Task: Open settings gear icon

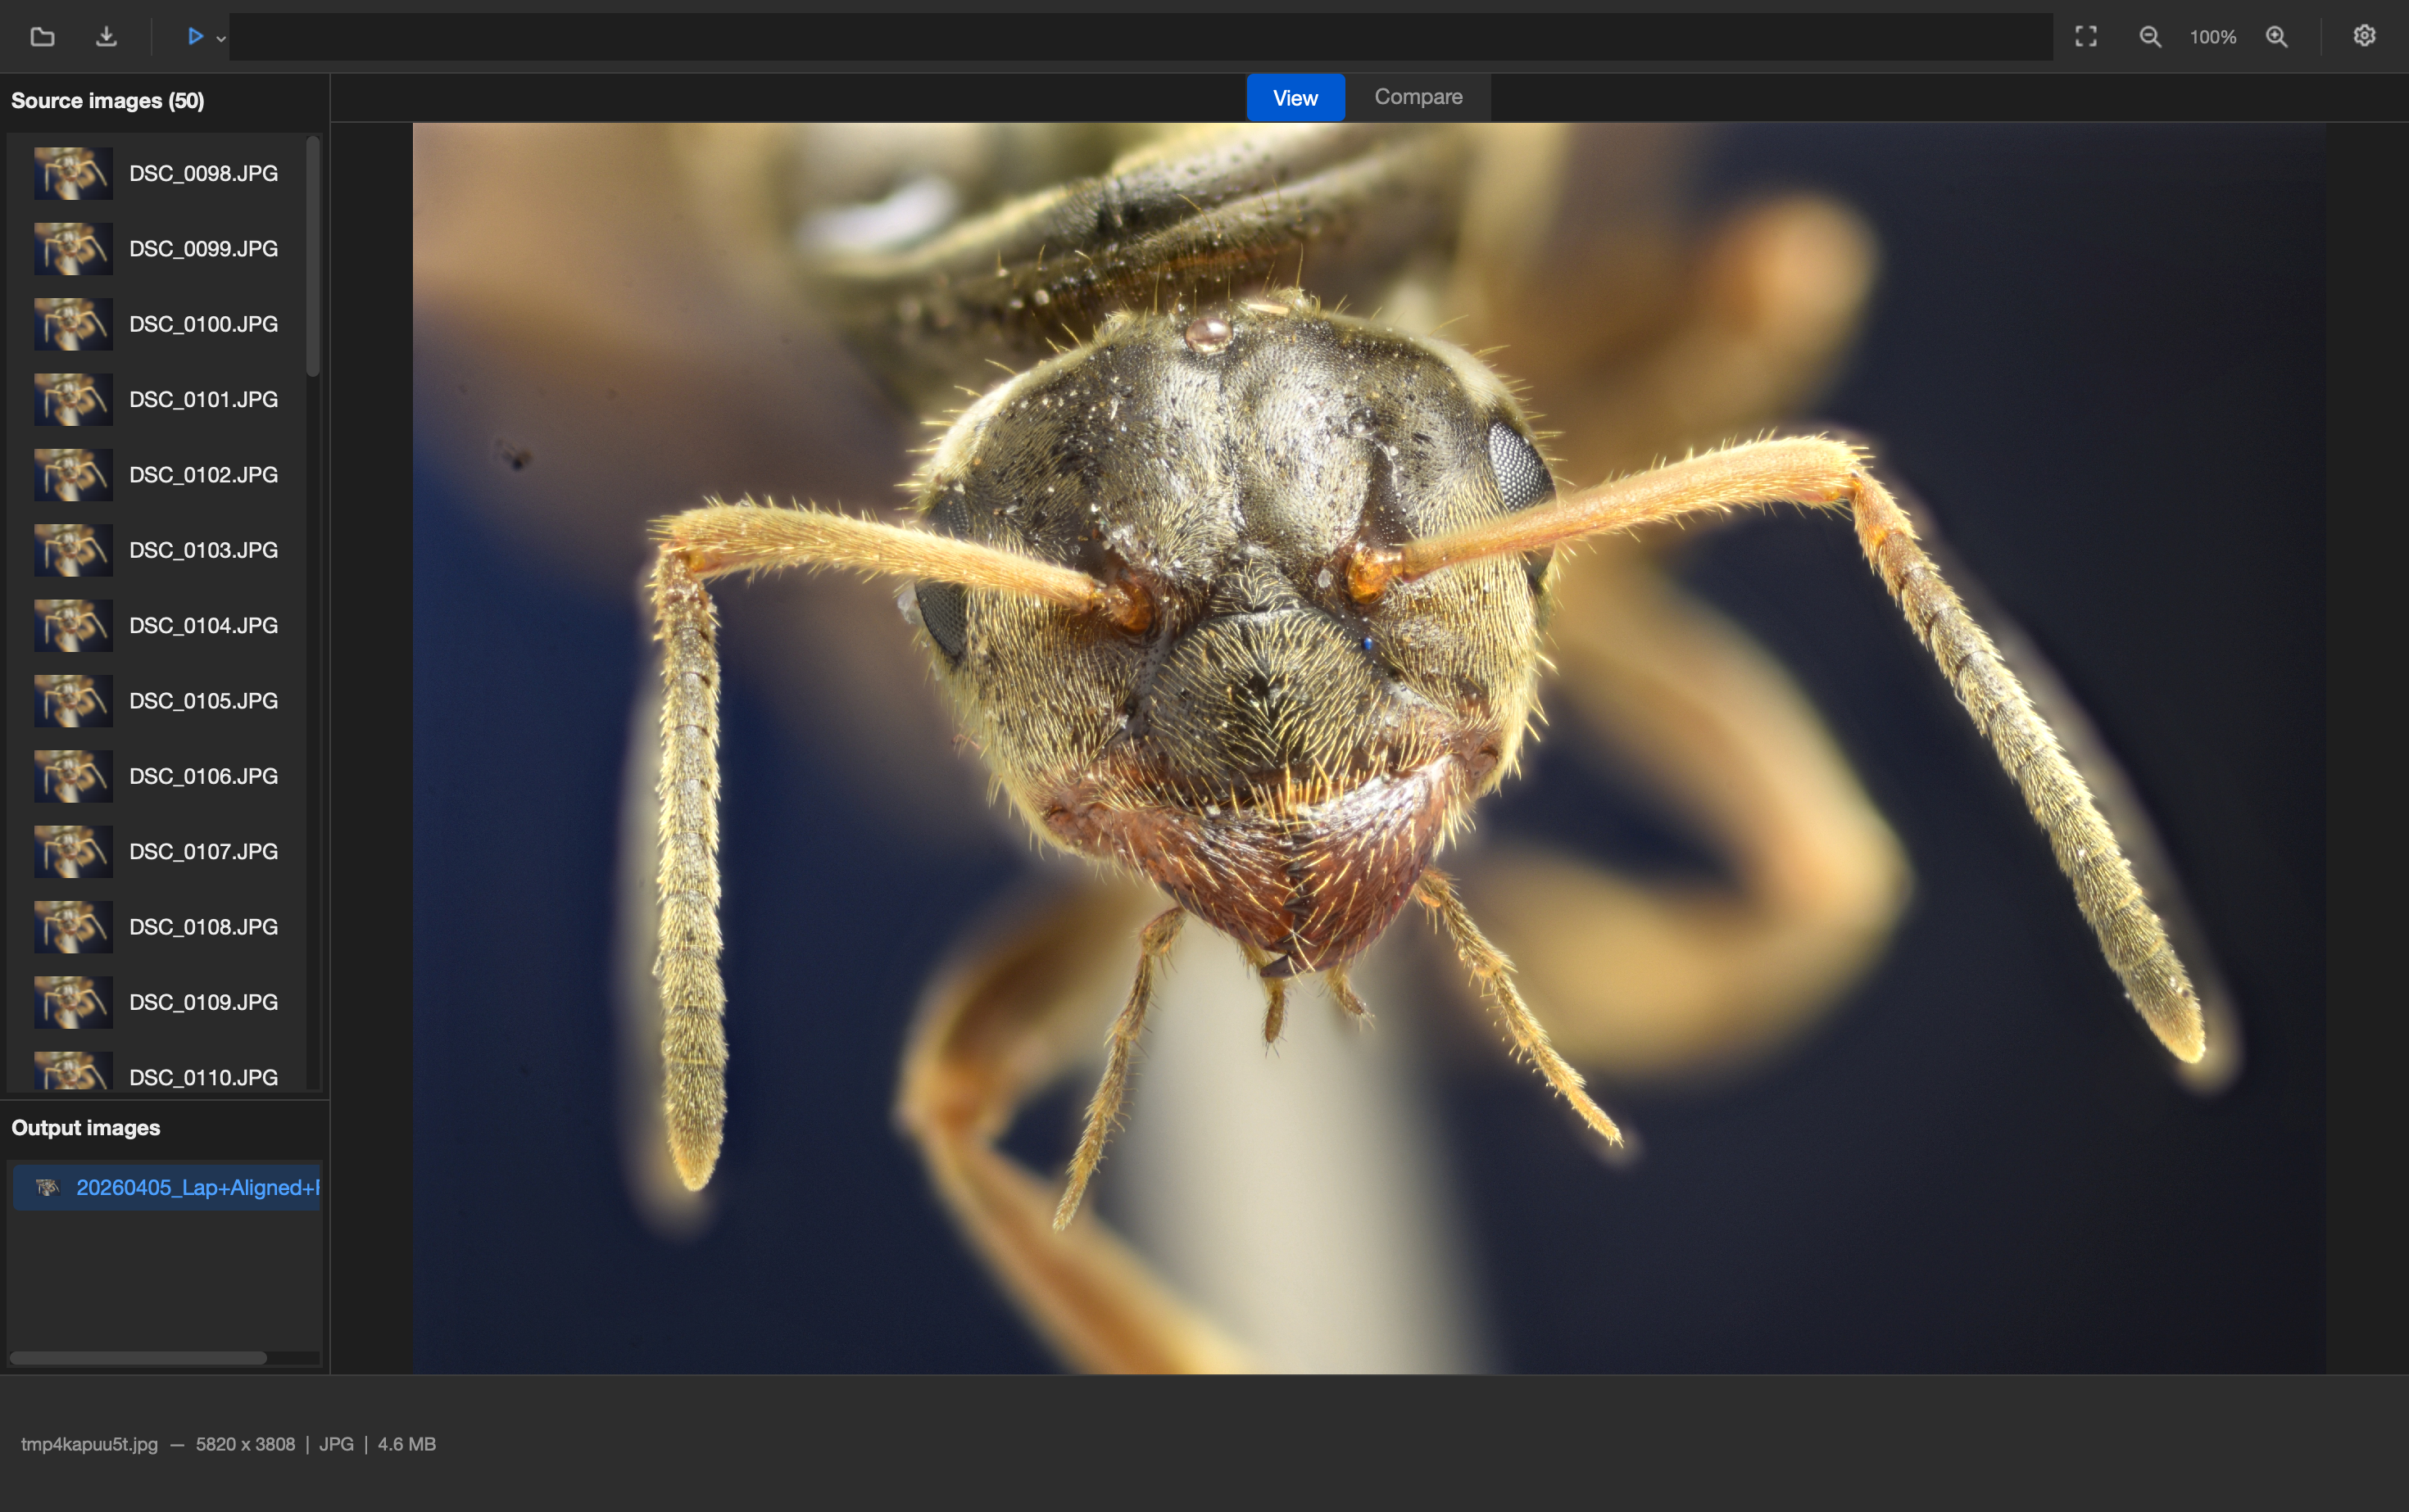Action: tap(2364, 36)
